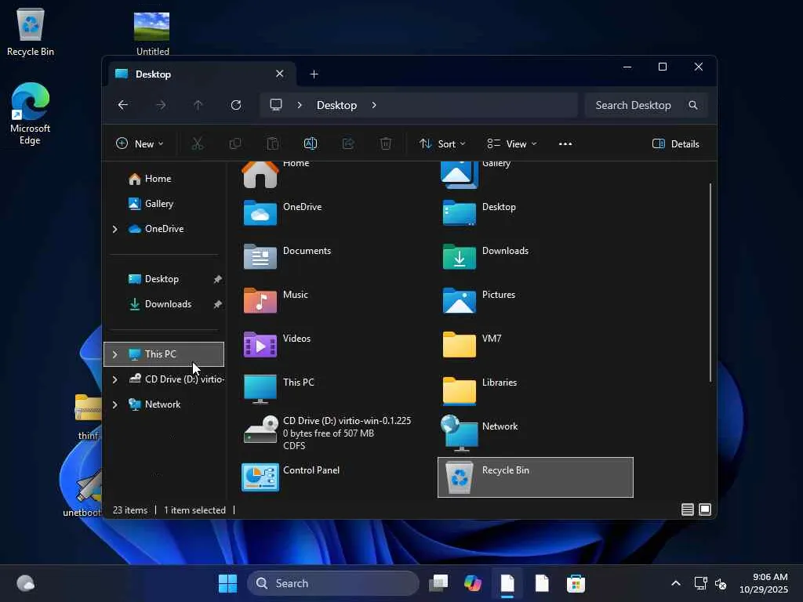Click the Back arrow in File Explorer
803x602 pixels.
click(x=123, y=105)
